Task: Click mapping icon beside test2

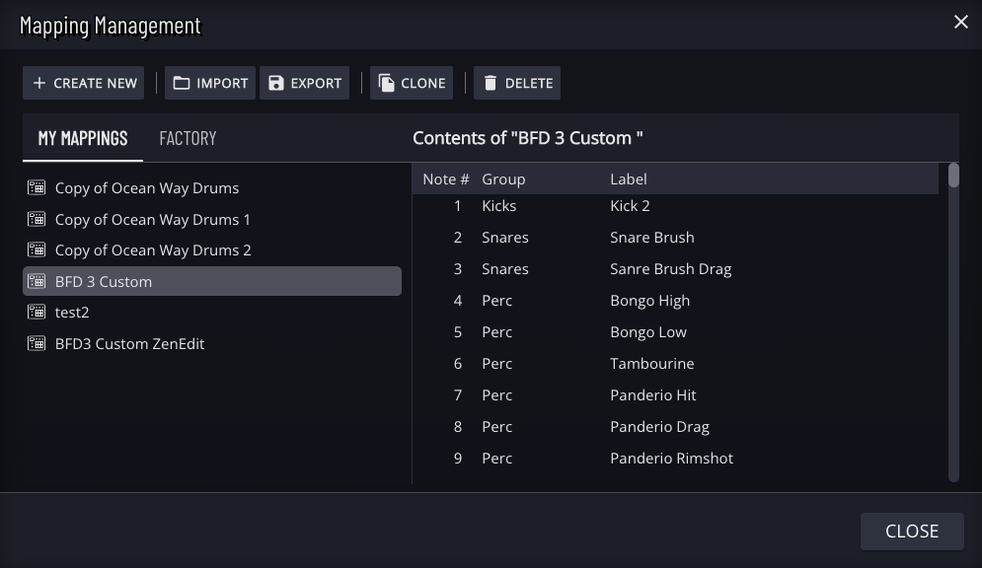Action: click(x=37, y=312)
